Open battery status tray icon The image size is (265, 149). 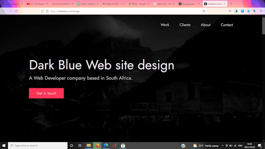(231, 145)
